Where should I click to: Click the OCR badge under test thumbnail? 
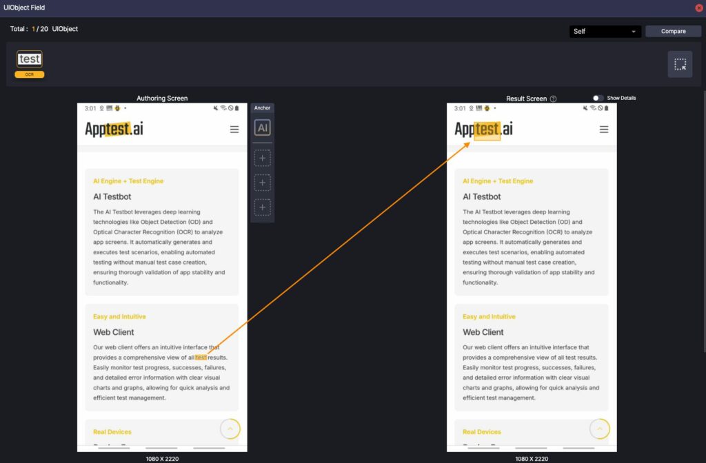pos(29,74)
